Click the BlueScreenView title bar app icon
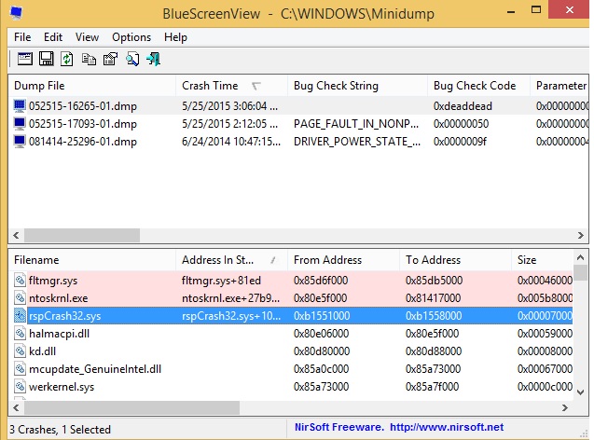 pos(16,13)
